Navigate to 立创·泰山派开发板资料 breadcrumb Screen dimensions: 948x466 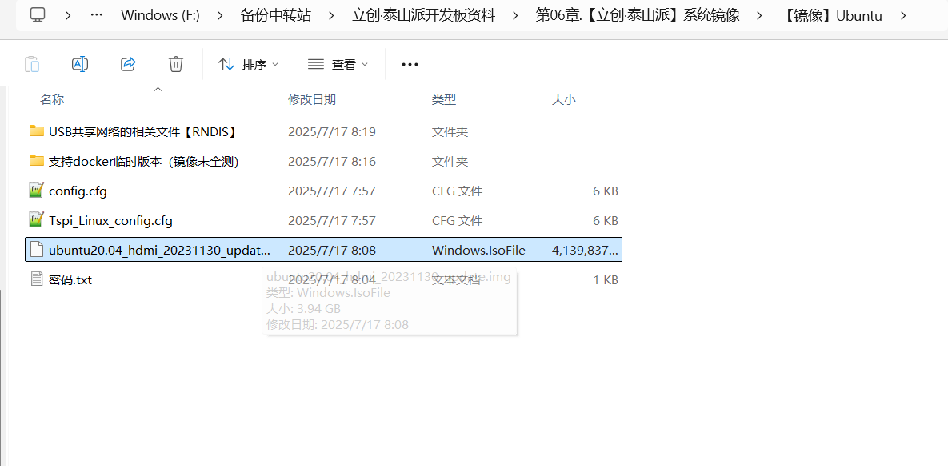(x=424, y=15)
